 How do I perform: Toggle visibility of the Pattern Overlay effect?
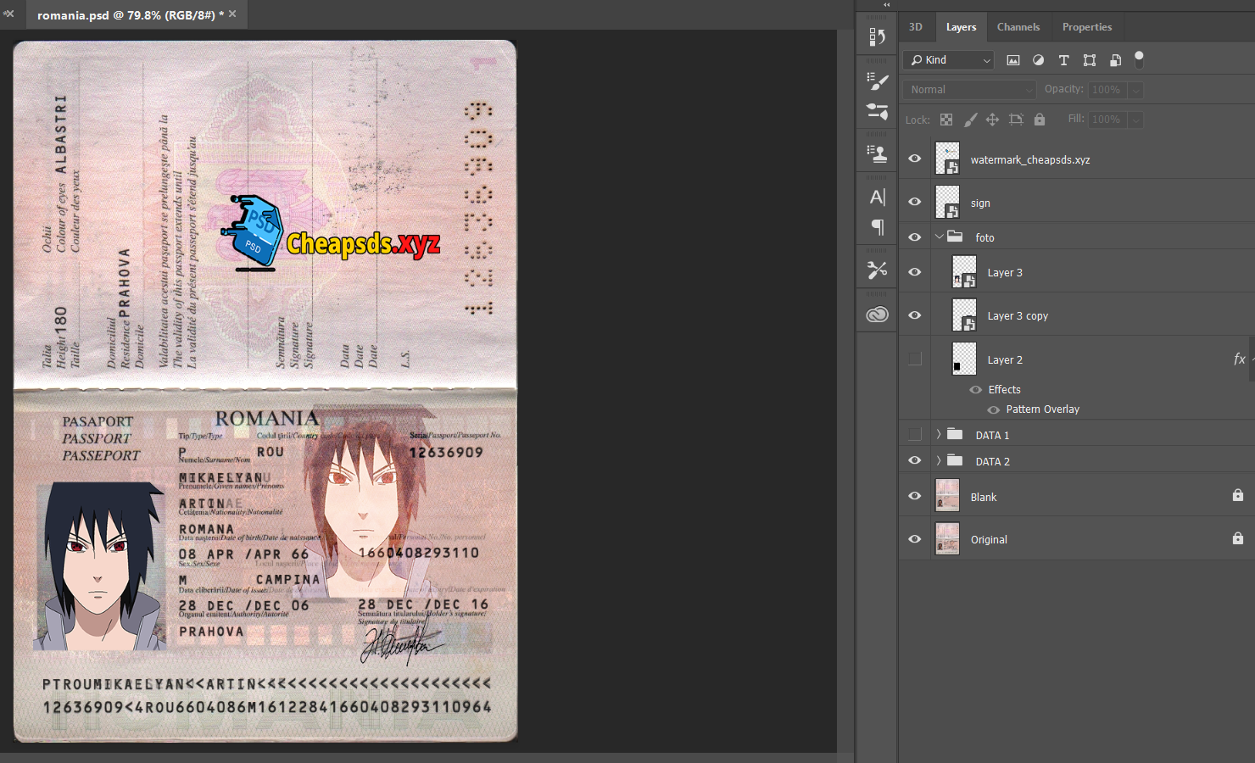993,409
